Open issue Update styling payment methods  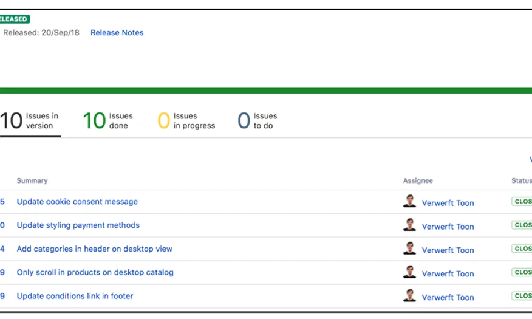78,225
